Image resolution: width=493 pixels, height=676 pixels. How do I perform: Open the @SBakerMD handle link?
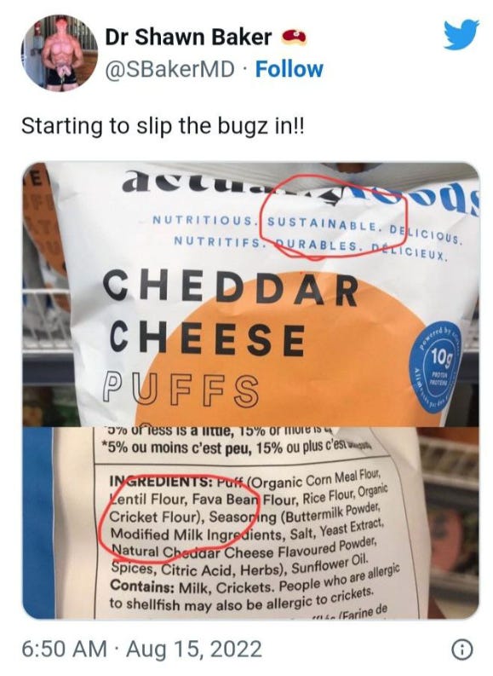tap(170, 69)
